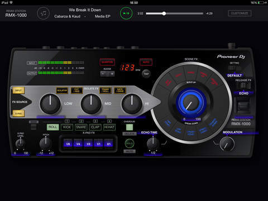Select the leftmost blue Break Down scene FX
The height and width of the screenshot is (201, 268).
pyautogui.click(x=168, y=123)
